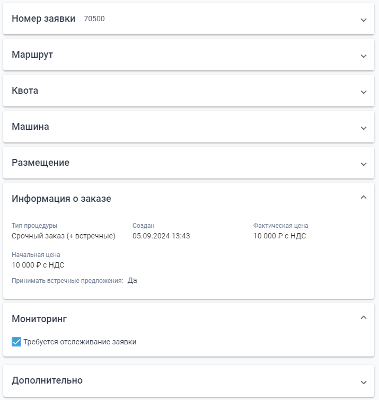This screenshot has width=379, height=400.
Task: Click the Квота heading
Action: (x=25, y=91)
